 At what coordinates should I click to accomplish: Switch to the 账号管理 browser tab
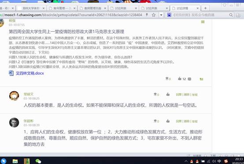click(62, 8)
